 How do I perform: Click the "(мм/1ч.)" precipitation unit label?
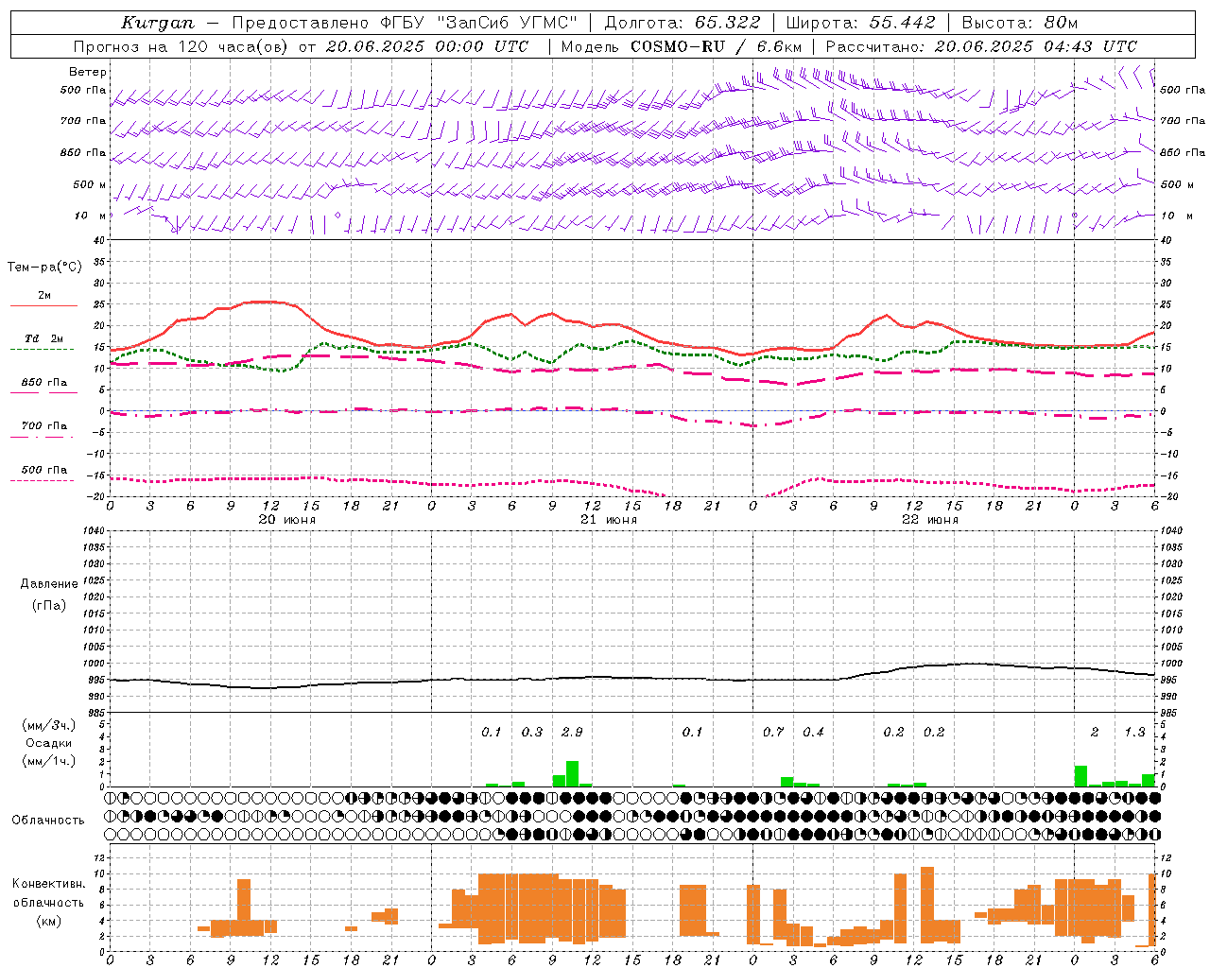[x=48, y=761]
